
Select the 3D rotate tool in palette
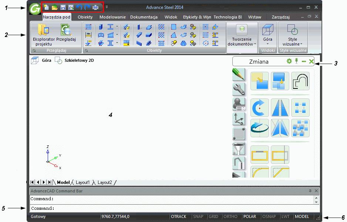[260, 128]
